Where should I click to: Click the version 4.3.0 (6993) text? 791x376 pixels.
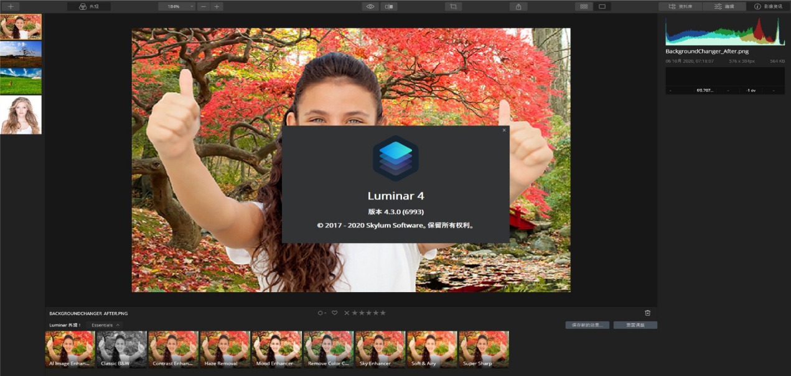[x=396, y=211]
